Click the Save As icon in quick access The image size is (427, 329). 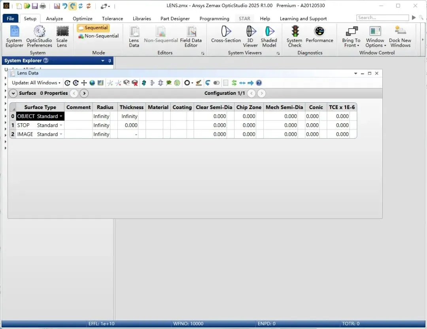(x=57, y=6)
